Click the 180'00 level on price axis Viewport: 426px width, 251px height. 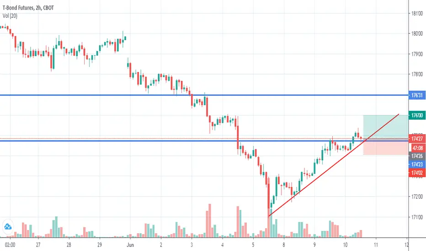click(x=417, y=34)
